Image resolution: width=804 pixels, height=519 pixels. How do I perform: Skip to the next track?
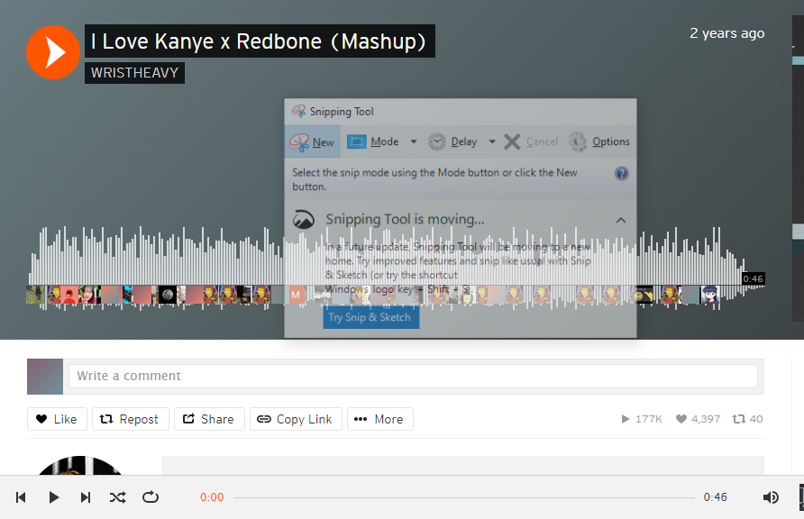point(86,496)
